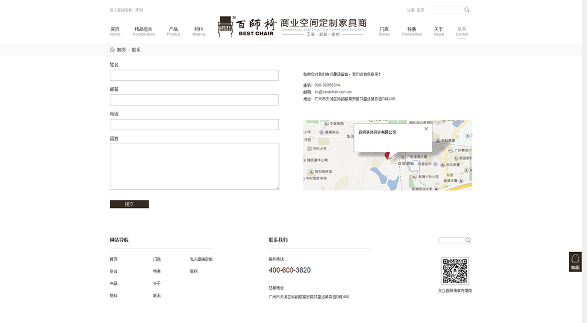Click the 注册 register link
The width and height of the screenshot is (587, 323).
tap(411, 10)
